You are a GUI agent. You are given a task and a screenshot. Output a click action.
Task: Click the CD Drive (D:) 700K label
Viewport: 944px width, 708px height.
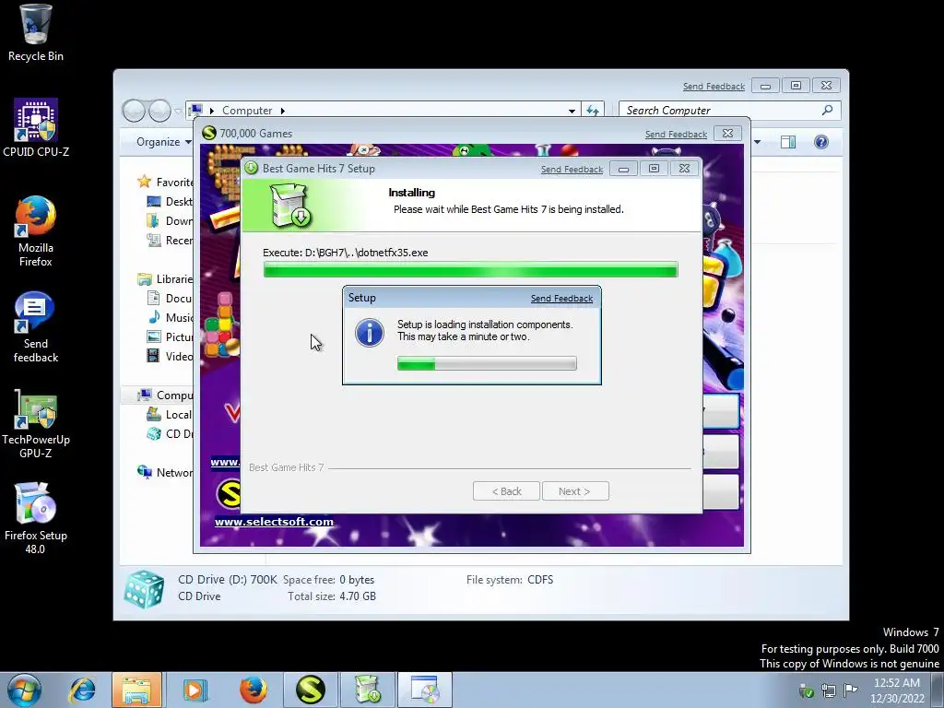coord(228,580)
